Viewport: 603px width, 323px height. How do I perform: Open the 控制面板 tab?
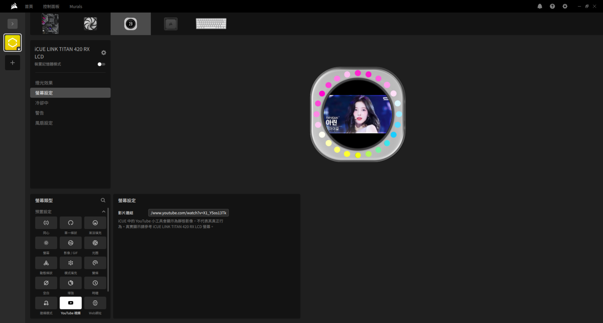[51, 6]
